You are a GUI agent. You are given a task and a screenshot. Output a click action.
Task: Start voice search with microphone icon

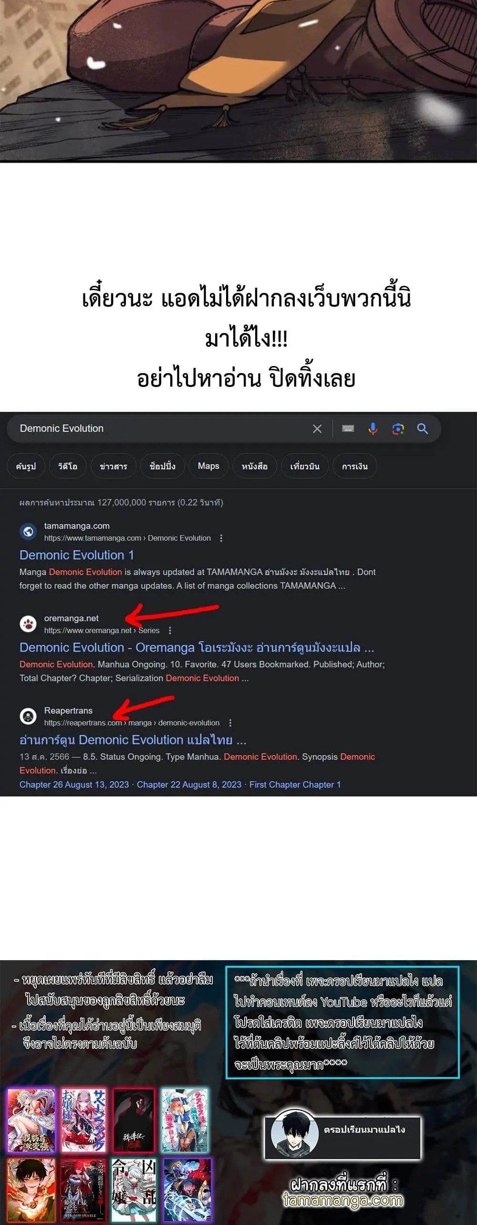point(373,429)
